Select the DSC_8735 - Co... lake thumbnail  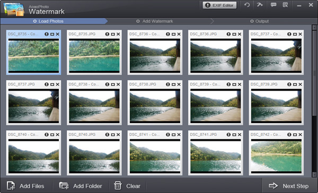34,56
